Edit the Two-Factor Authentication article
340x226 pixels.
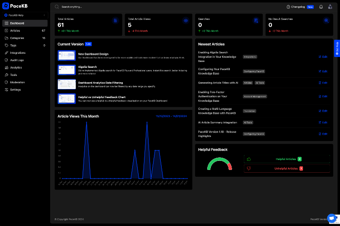coord(323,96)
